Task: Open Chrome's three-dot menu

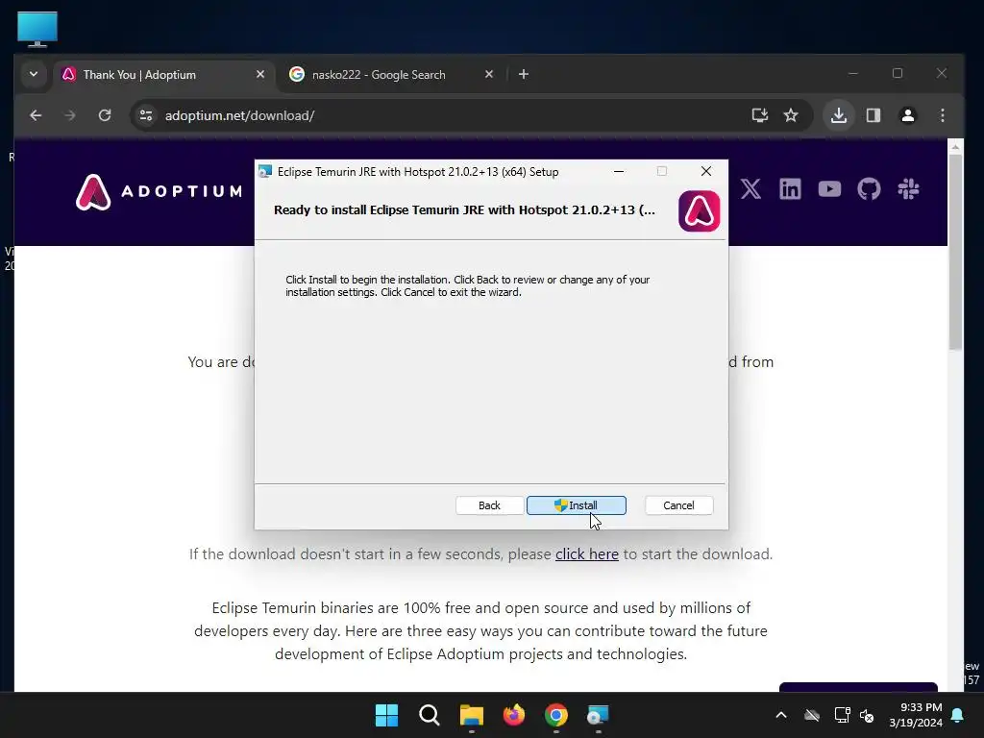Action: (942, 115)
